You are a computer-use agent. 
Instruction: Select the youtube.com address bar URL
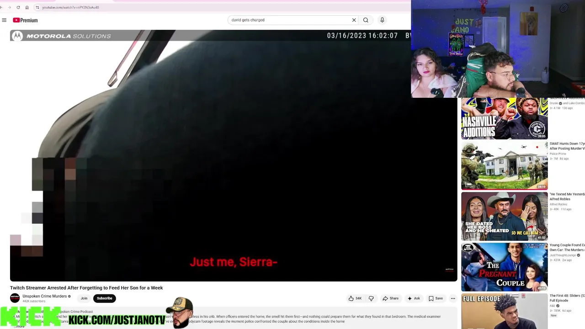coord(70,7)
